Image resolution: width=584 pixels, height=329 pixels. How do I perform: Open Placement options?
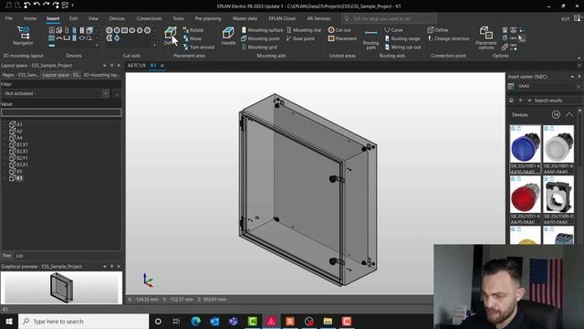[x=486, y=37]
